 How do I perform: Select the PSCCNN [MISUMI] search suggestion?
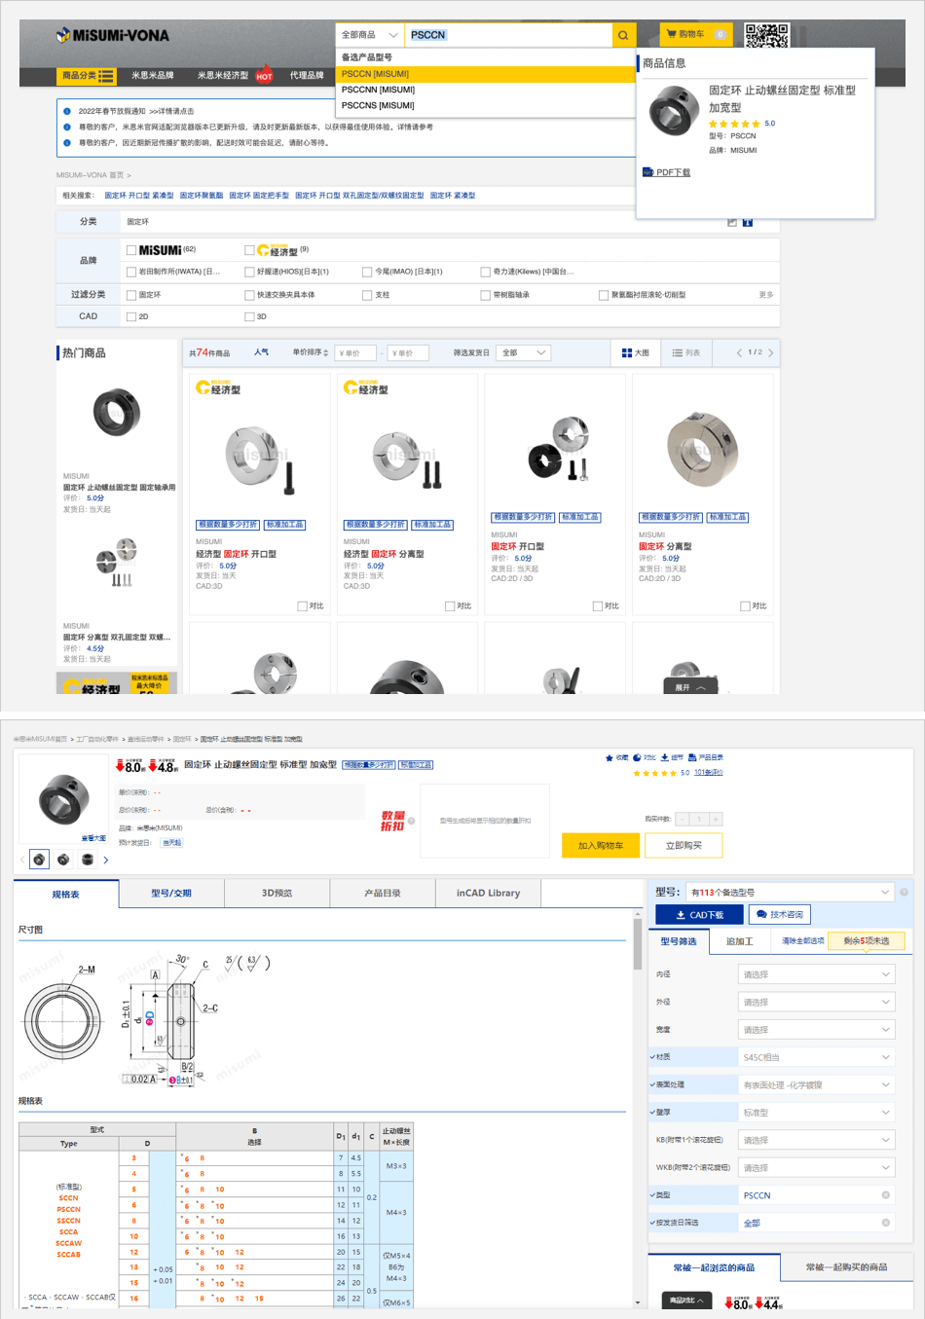pyautogui.click(x=378, y=90)
